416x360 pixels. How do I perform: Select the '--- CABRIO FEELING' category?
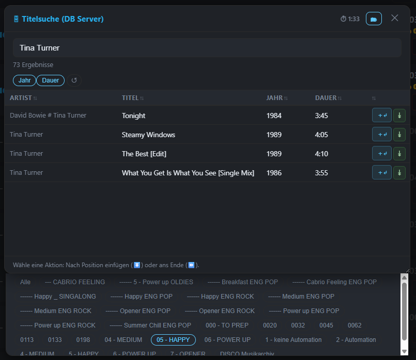coord(75,282)
